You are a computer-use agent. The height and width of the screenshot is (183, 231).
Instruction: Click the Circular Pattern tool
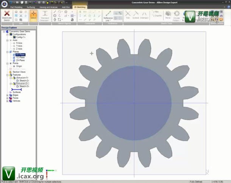click(x=176, y=16)
